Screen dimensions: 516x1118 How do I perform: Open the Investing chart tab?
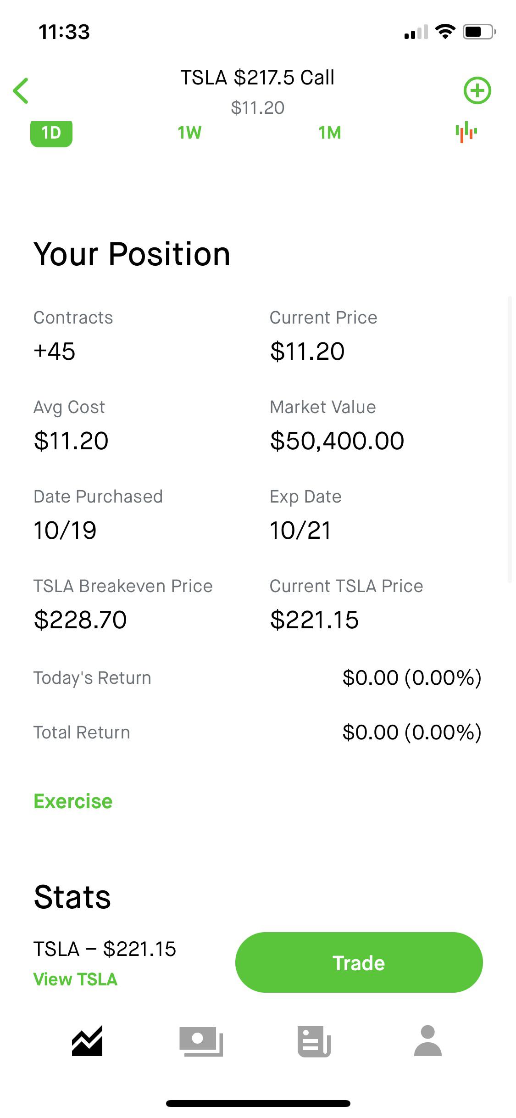pos(87,1041)
